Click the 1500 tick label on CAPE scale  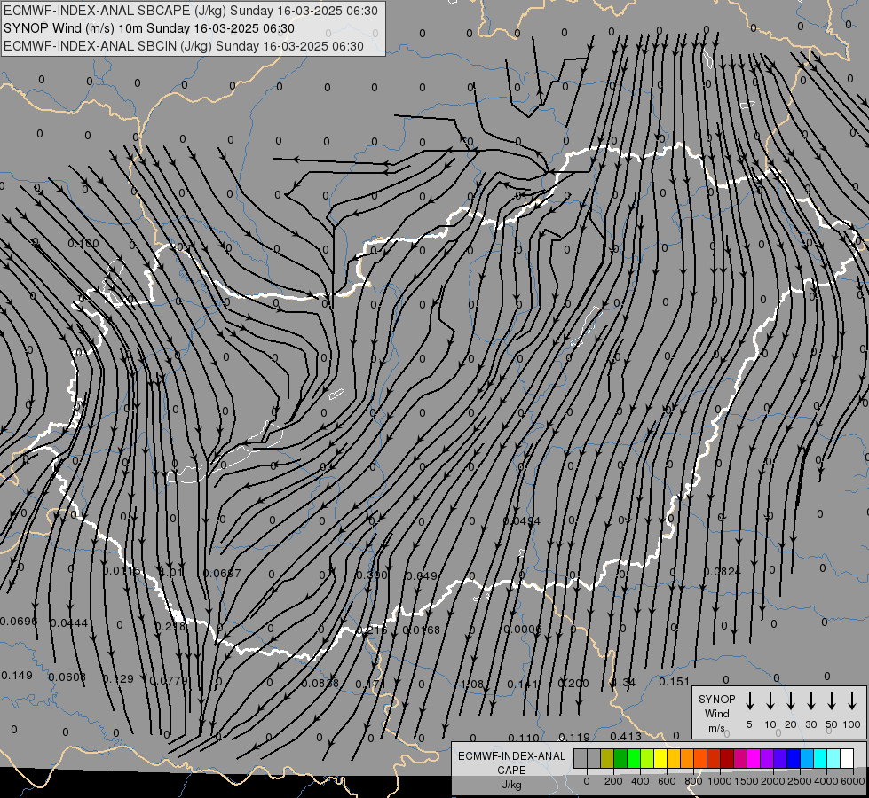click(x=747, y=781)
